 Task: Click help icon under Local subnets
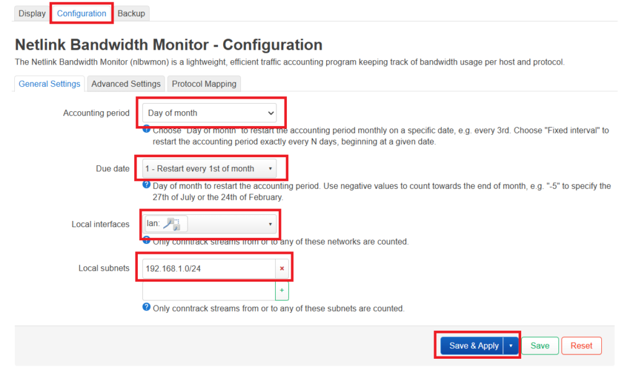147,307
